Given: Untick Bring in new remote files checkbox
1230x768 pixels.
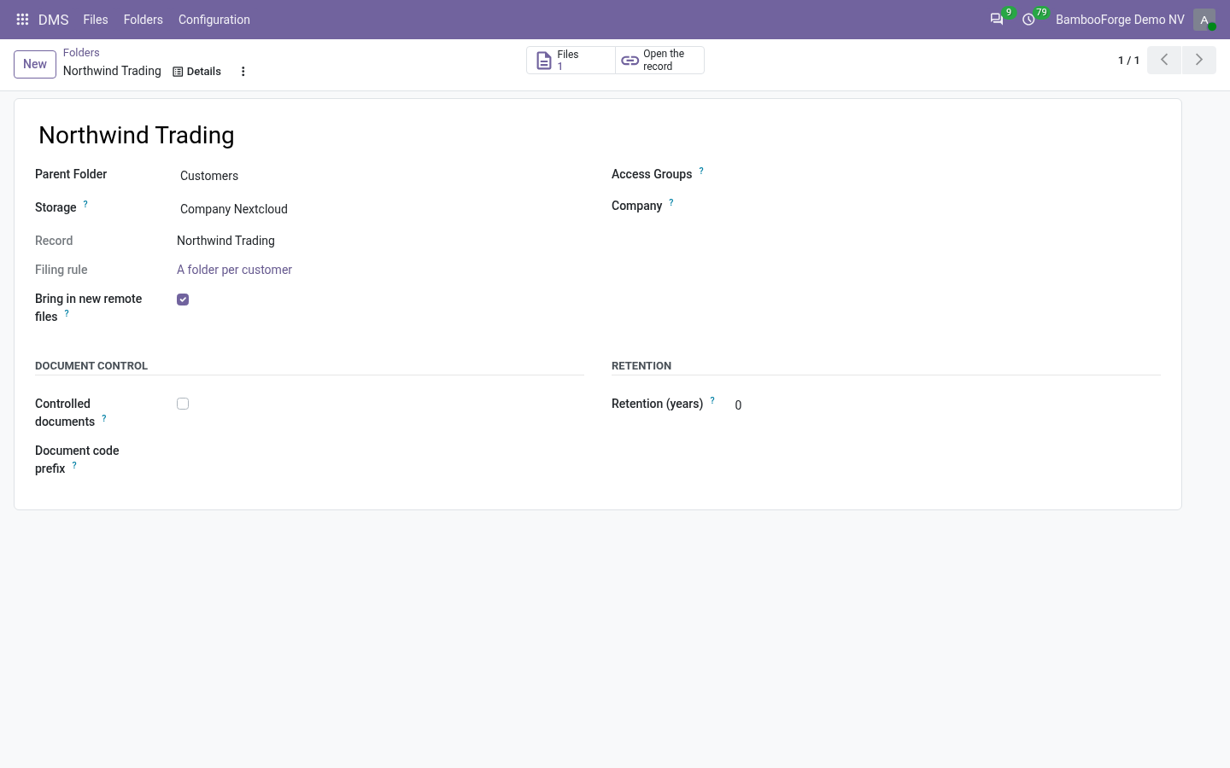Looking at the screenshot, I should point(183,300).
